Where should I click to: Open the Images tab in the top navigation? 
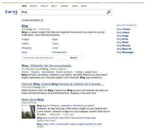34,6
